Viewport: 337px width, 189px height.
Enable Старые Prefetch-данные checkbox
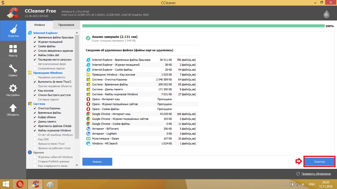[x=35, y=162]
